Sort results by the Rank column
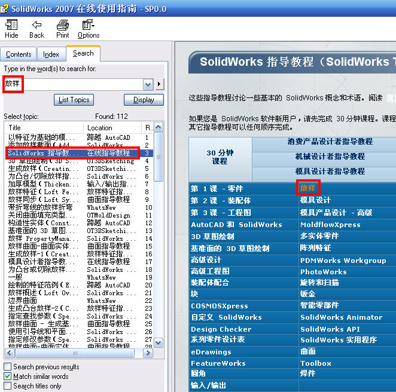The image size is (396, 392). tap(148, 128)
